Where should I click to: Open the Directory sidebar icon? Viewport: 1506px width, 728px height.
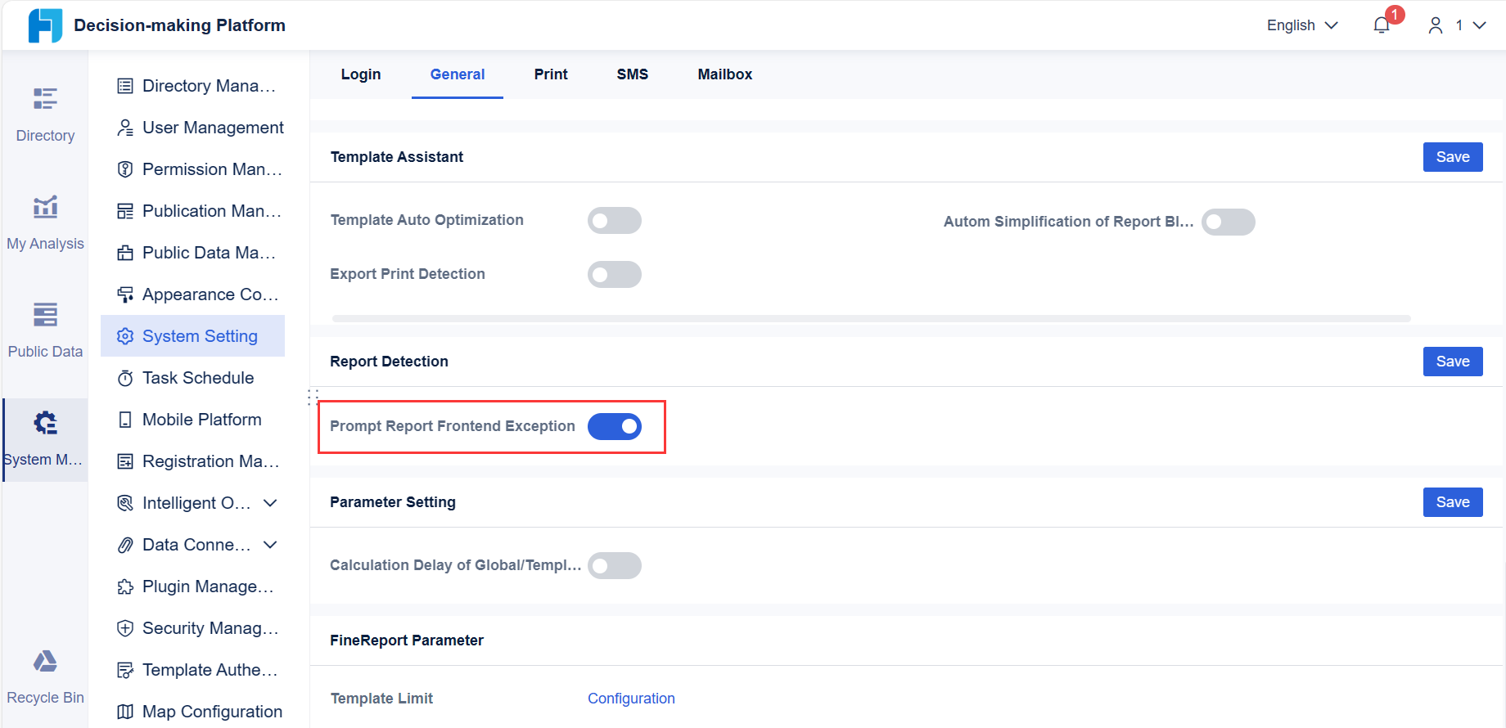tap(45, 99)
